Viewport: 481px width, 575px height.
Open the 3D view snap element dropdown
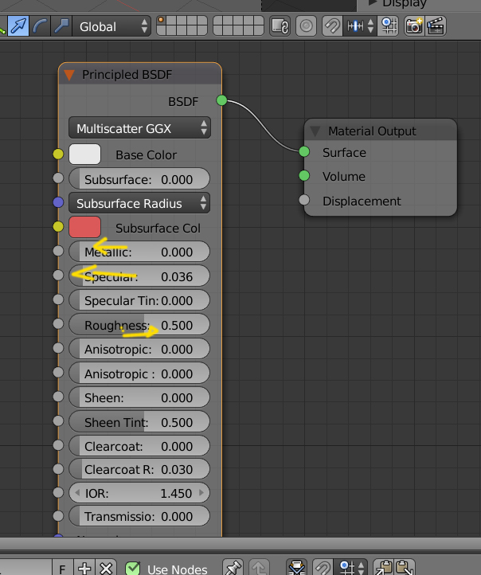click(x=360, y=26)
